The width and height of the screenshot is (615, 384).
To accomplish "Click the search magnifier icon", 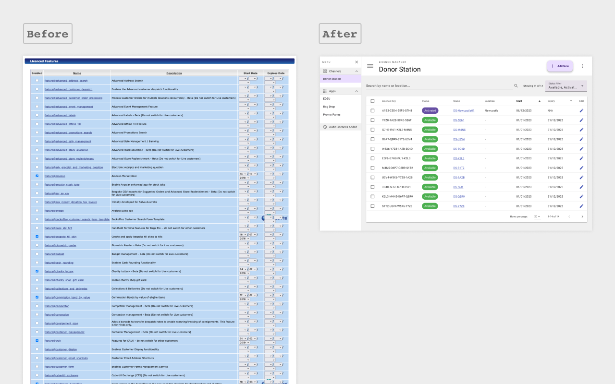I will pyautogui.click(x=515, y=85).
